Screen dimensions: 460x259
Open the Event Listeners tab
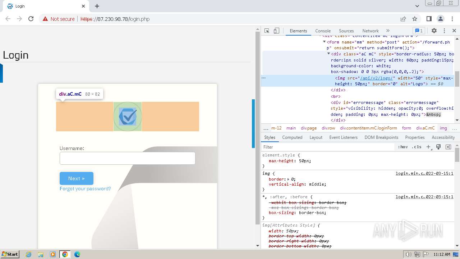(x=343, y=137)
